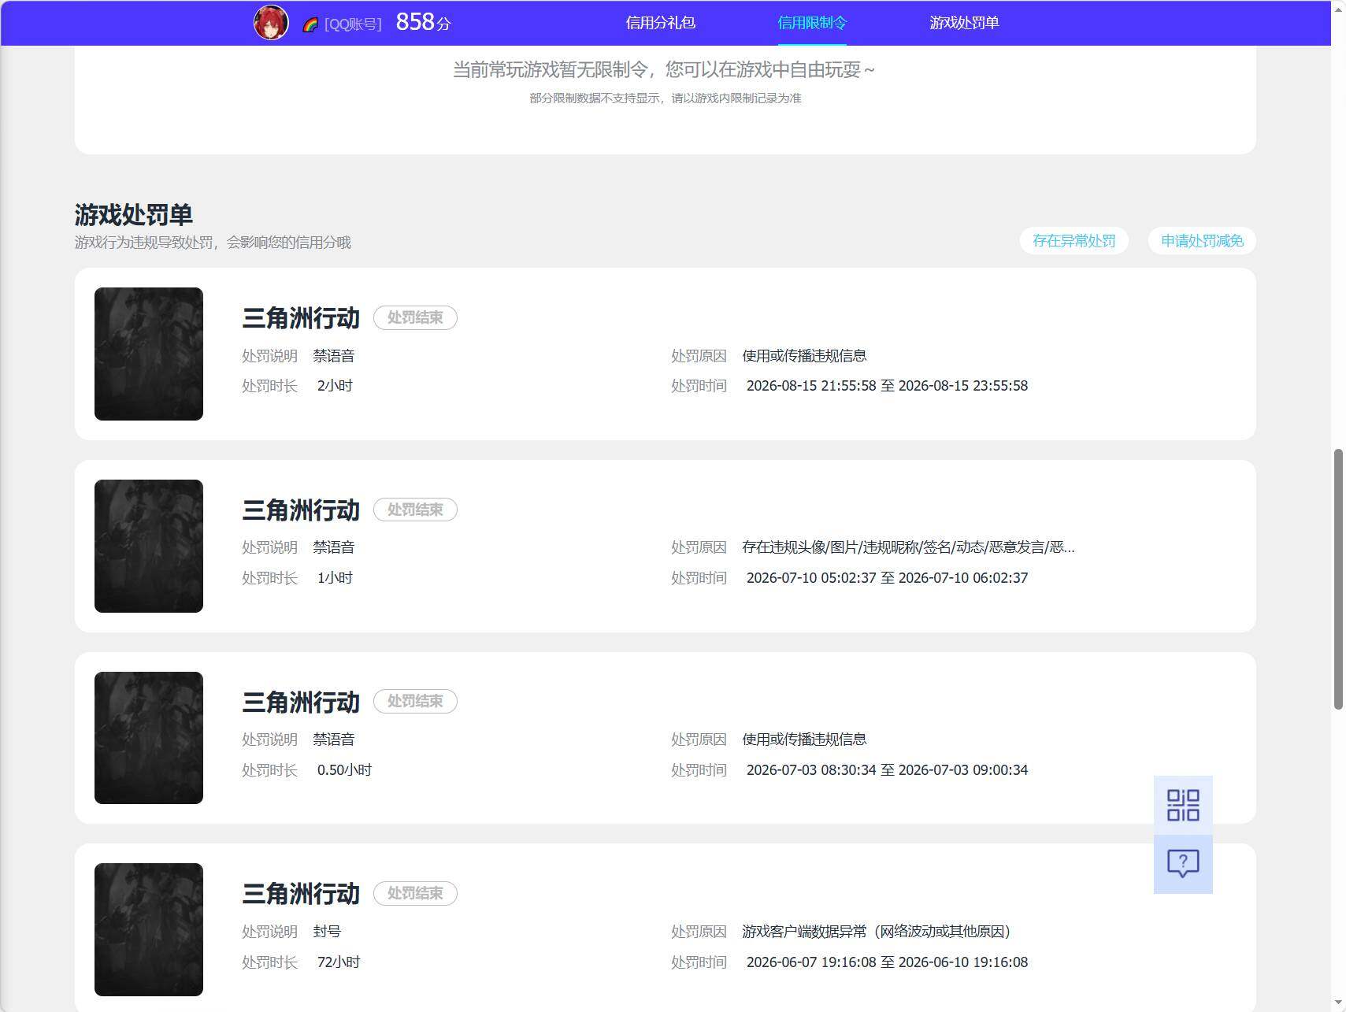Click truncated reason 存在违规头像/图片/违规昵称

908,547
